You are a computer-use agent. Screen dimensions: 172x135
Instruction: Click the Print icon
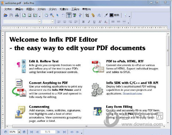pos(17,15)
